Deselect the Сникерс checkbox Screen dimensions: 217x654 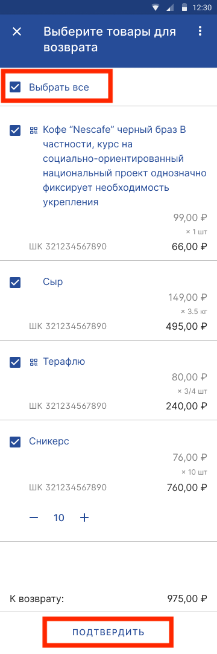[15, 441]
